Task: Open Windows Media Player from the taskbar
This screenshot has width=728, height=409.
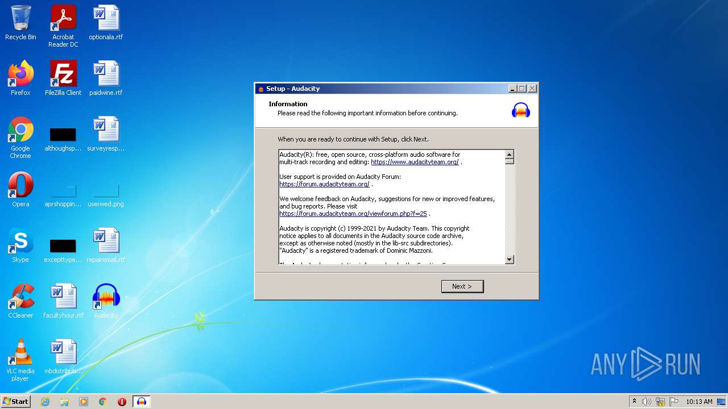Action: tap(84, 402)
